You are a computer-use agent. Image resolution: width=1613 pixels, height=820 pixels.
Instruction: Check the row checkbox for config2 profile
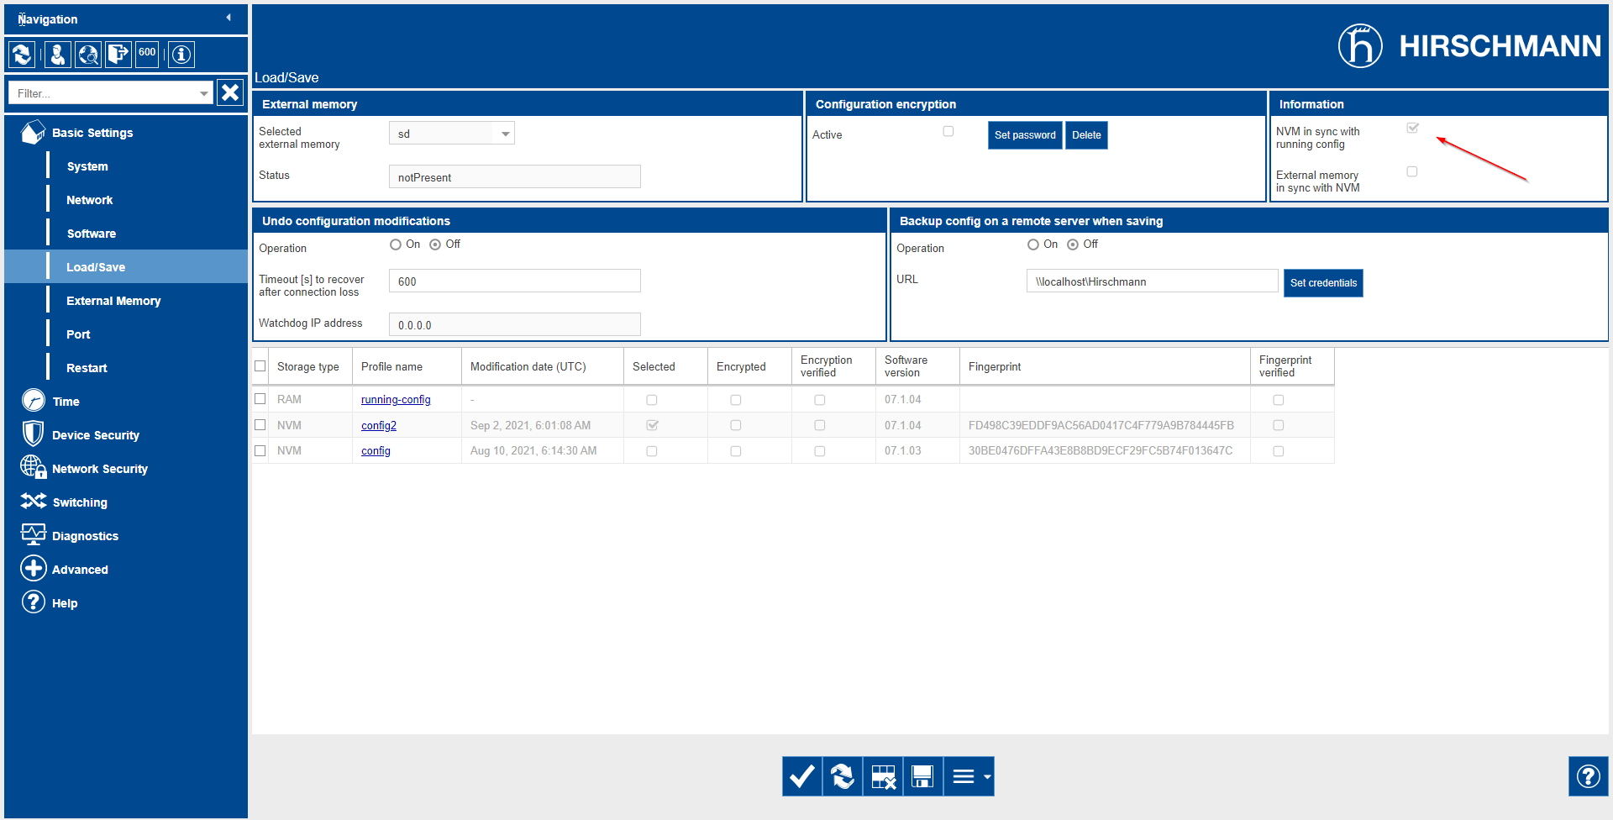click(260, 425)
